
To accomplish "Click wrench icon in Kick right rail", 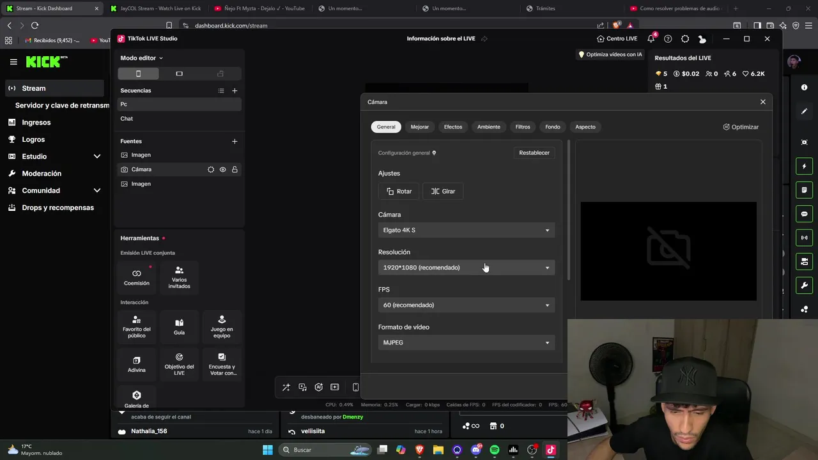I will tap(805, 285).
